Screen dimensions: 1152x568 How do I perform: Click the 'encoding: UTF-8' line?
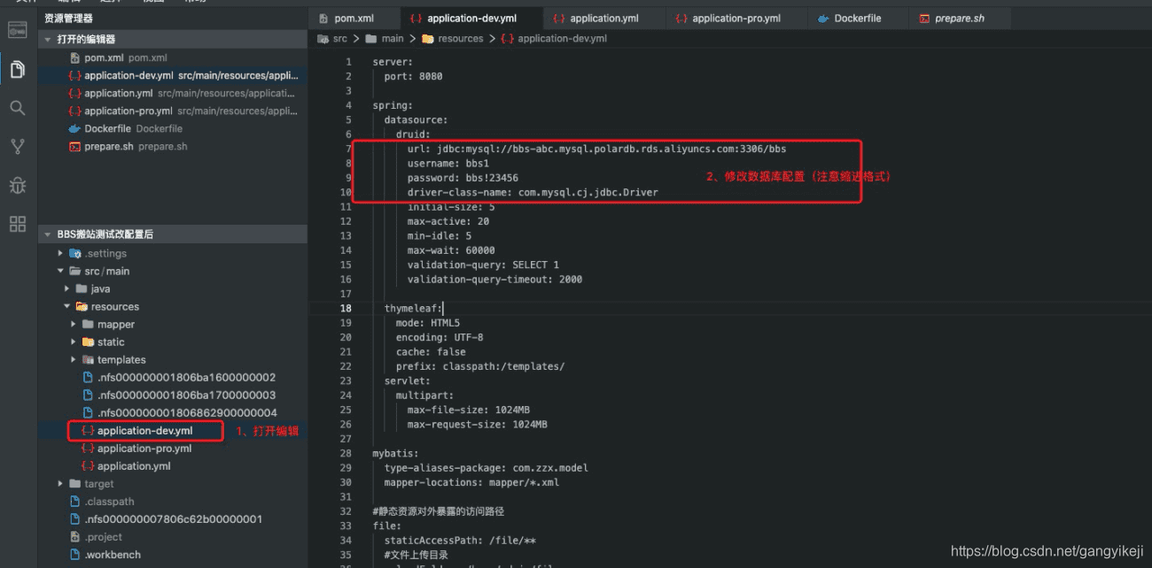pyautogui.click(x=440, y=337)
